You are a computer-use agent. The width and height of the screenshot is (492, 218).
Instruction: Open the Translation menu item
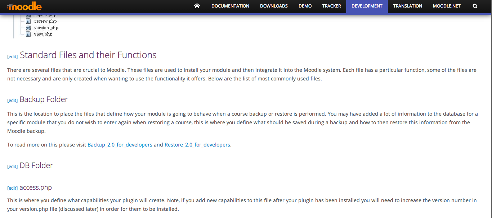[408, 6]
